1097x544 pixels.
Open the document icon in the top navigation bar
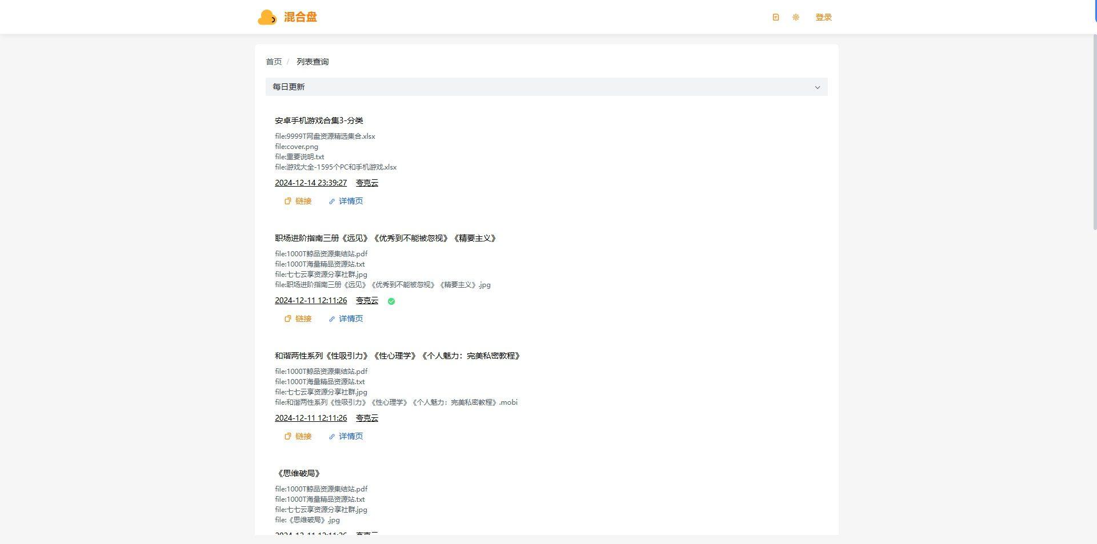775,17
